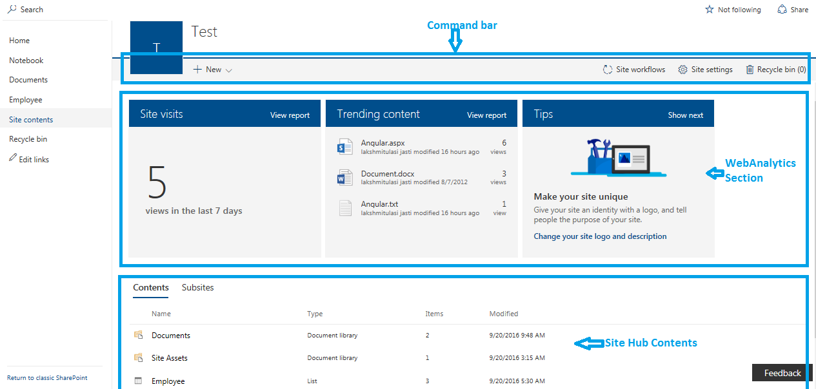This screenshot has height=389, width=816.
Task: Select Site contents in the left navigation
Action: (31, 119)
